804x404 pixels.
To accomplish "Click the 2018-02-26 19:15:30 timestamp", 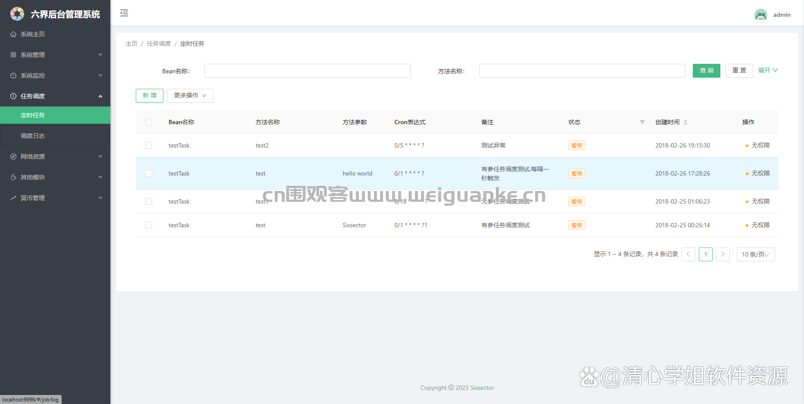I will coord(683,145).
